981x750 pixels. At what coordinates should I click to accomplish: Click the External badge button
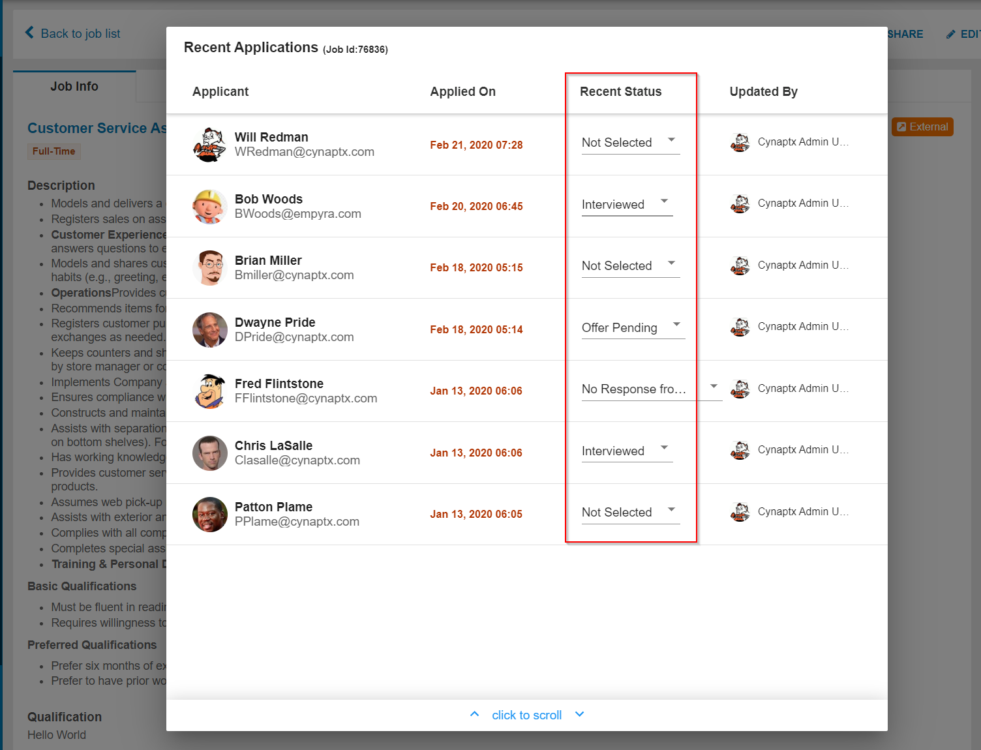tap(922, 127)
